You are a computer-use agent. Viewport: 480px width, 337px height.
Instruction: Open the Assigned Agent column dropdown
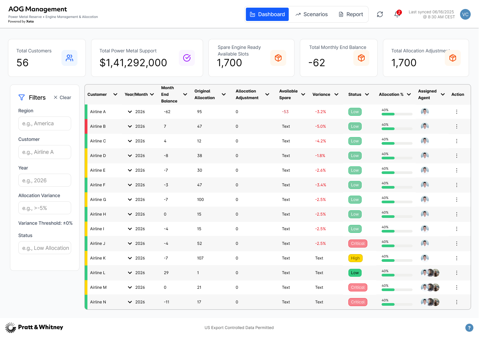[x=443, y=94]
